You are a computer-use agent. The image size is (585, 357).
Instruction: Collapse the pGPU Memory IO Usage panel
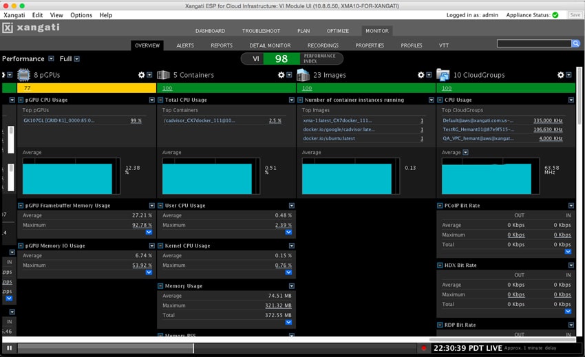(21, 246)
